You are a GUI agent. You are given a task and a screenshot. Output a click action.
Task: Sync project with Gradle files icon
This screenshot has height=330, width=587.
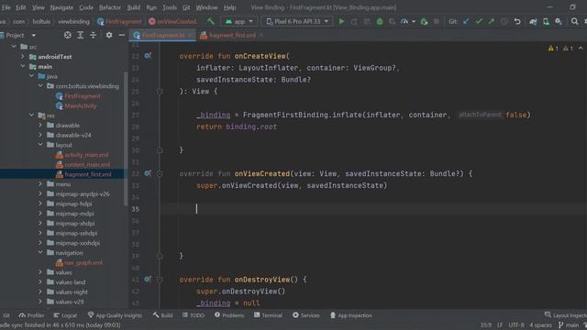pyautogui.click(x=533, y=22)
